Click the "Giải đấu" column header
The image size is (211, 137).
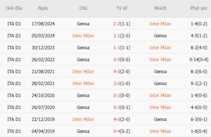tap(14, 8)
